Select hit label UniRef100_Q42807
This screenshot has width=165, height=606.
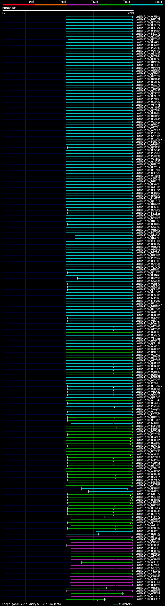click(x=148, y=40)
